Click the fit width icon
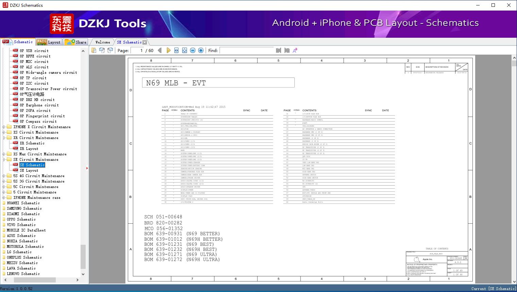 coord(176,50)
